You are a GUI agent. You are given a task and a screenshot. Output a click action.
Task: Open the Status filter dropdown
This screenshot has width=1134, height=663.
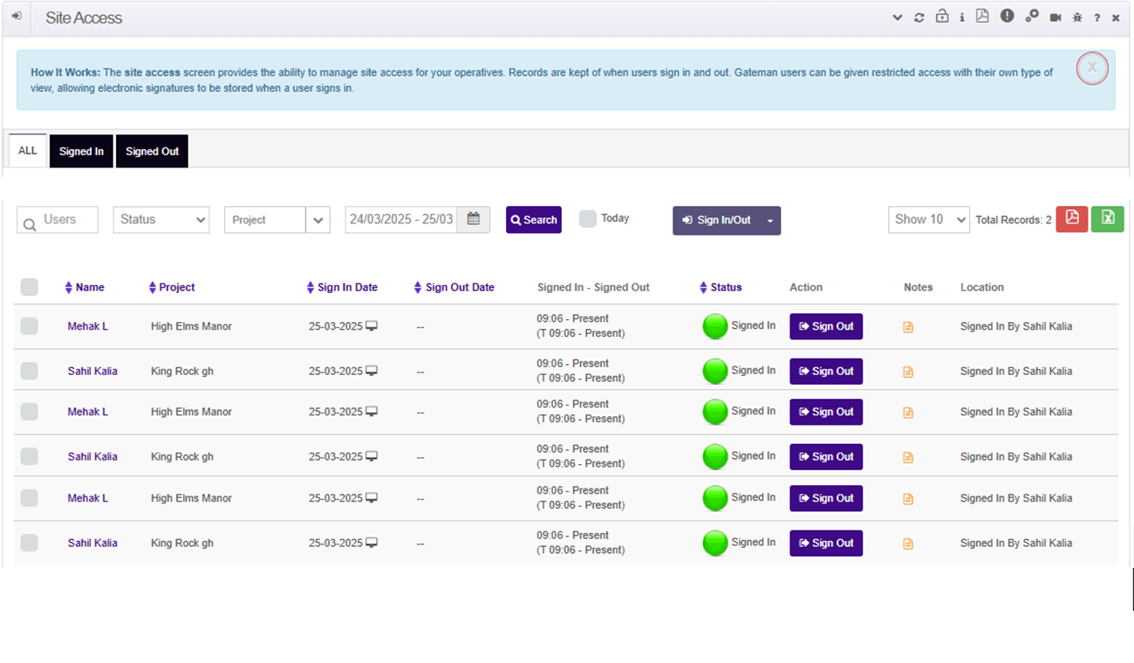[161, 220]
